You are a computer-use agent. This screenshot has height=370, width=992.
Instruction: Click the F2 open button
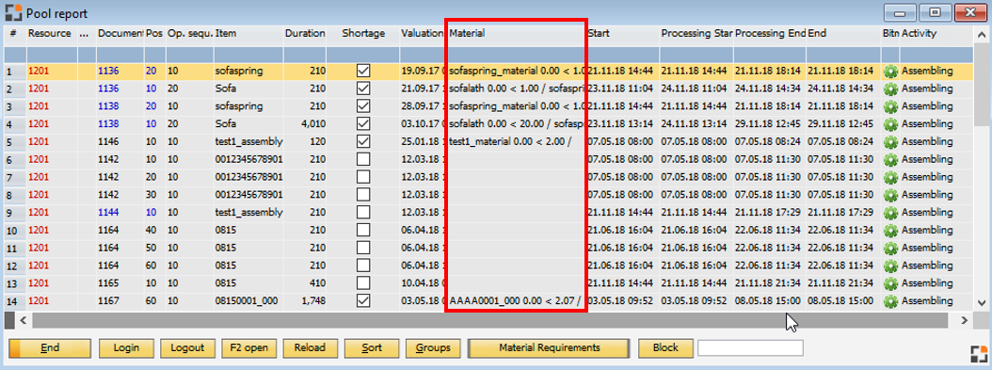tap(249, 347)
